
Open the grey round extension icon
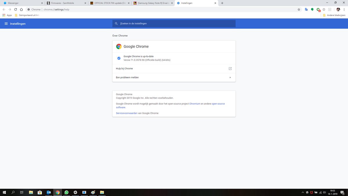[x=324, y=9]
